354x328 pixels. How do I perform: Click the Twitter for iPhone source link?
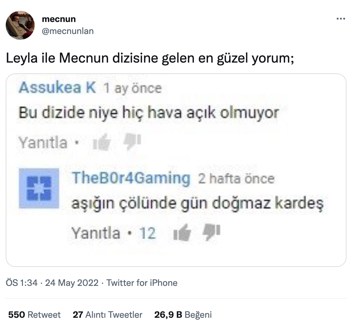[142, 283]
